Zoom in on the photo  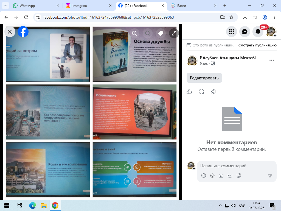134,33
